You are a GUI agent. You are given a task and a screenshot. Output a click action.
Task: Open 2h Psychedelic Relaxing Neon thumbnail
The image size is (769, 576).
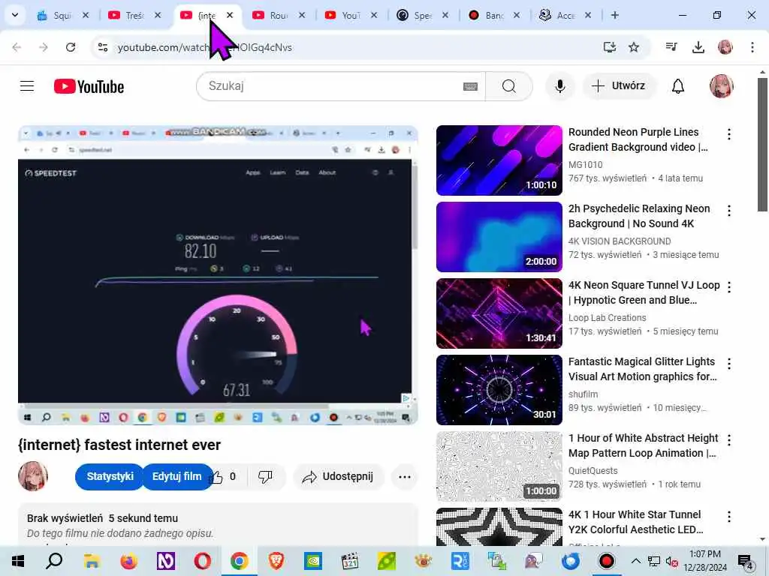click(x=499, y=236)
